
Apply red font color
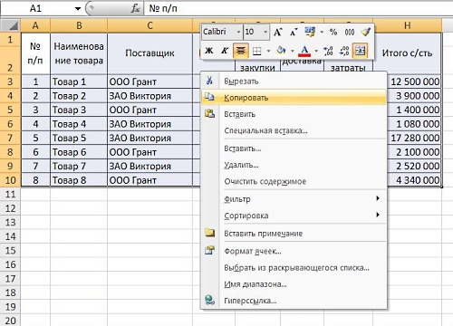tap(304, 51)
